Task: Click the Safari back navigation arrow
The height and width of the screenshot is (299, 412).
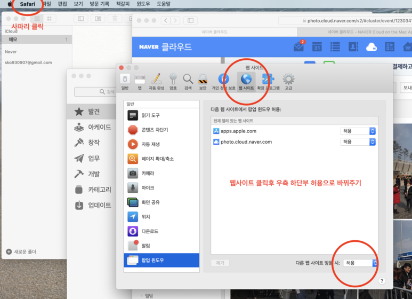Action: click(x=166, y=20)
